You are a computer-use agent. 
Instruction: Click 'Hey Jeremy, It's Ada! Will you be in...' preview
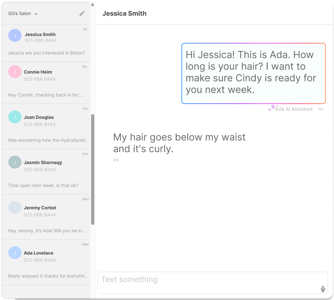coord(47,231)
